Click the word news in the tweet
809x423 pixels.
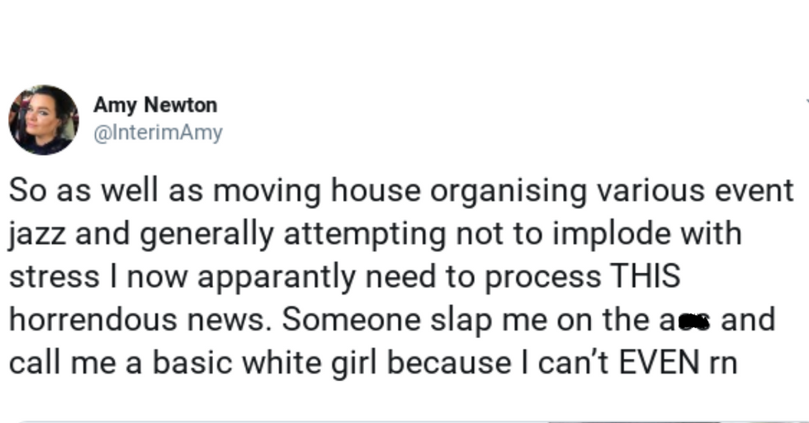point(229,321)
